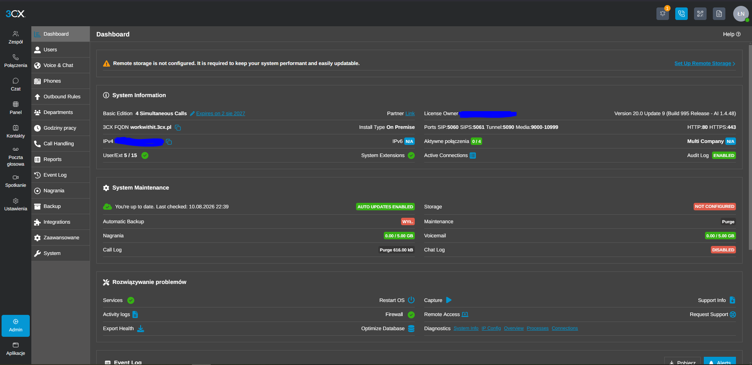Open Diagnostics Connections link
The height and width of the screenshot is (365, 752).
pos(565,329)
